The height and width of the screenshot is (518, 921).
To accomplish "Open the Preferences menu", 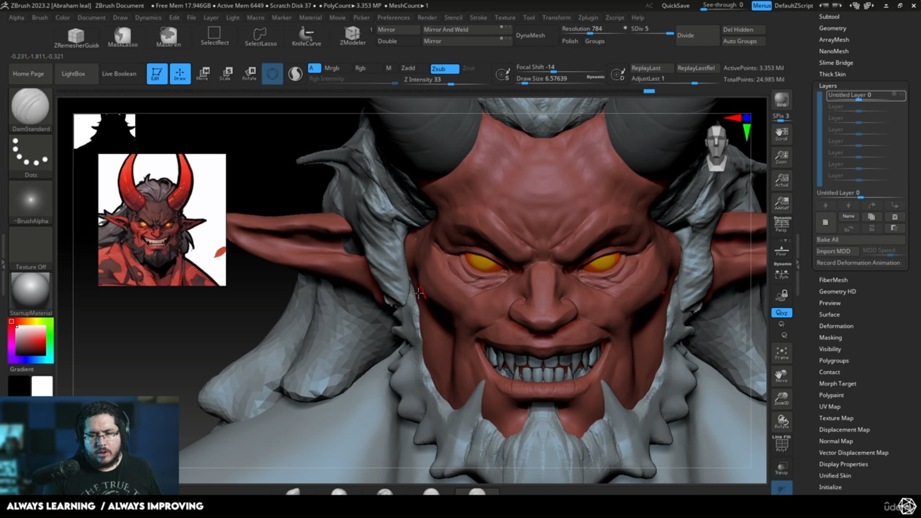I will coord(393,17).
